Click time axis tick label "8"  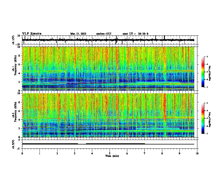(162, 153)
